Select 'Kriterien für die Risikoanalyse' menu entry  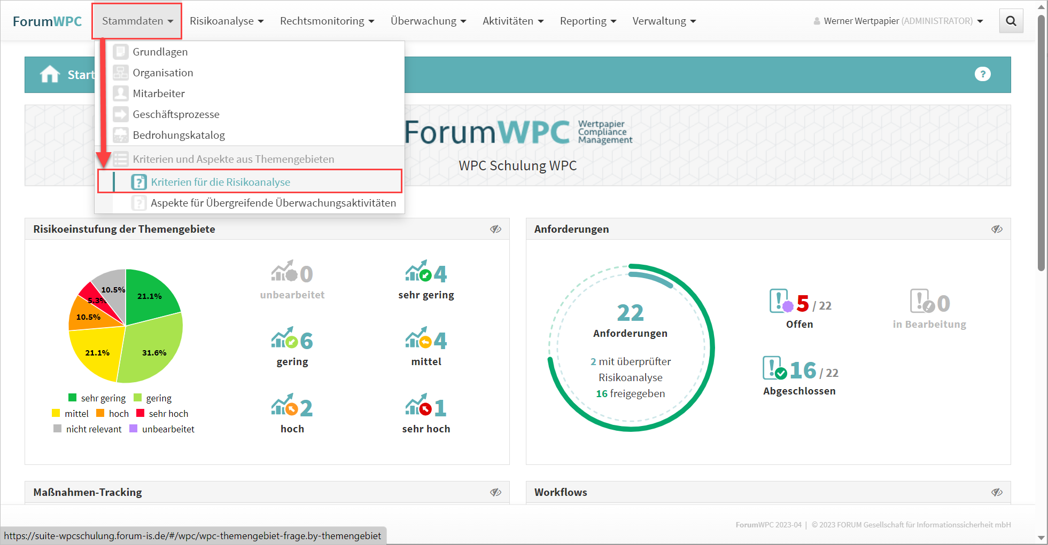(x=220, y=182)
